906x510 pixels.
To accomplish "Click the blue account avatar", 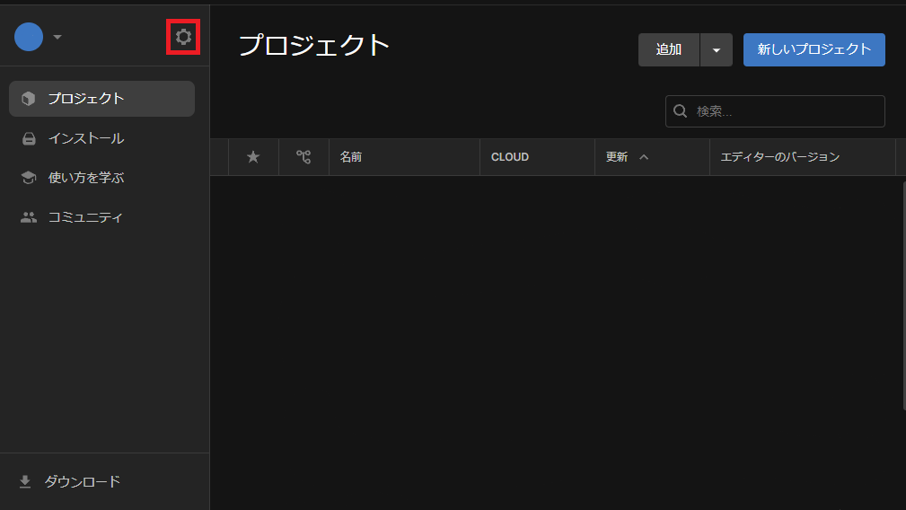I will (x=29, y=37).
